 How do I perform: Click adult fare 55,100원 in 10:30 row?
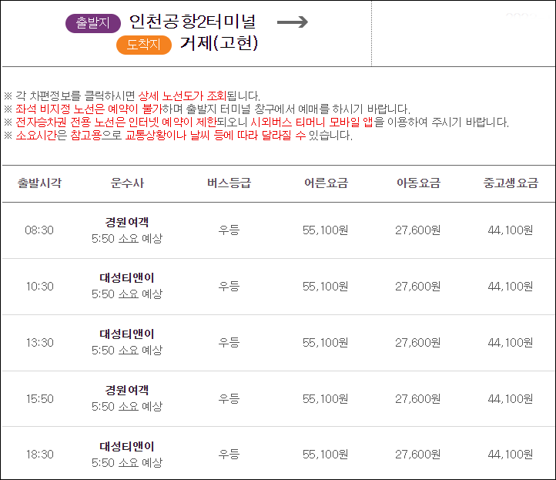coord(326,287)
